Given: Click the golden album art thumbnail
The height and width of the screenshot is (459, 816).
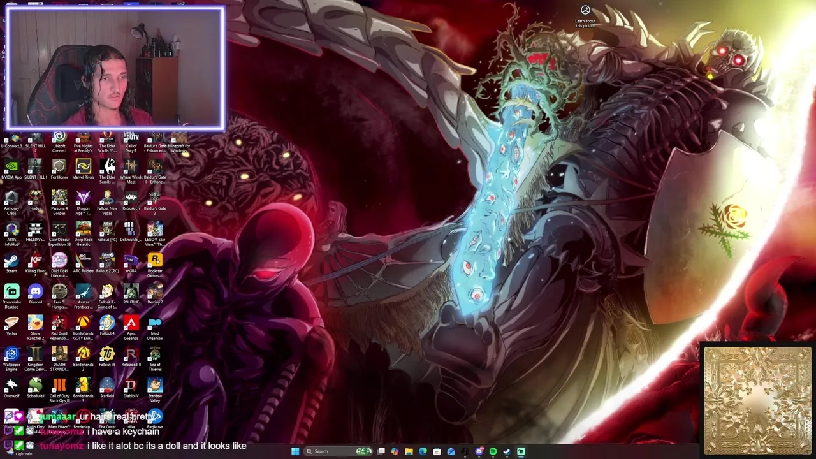Looking at the screenshot, I should tap(757, 400).
